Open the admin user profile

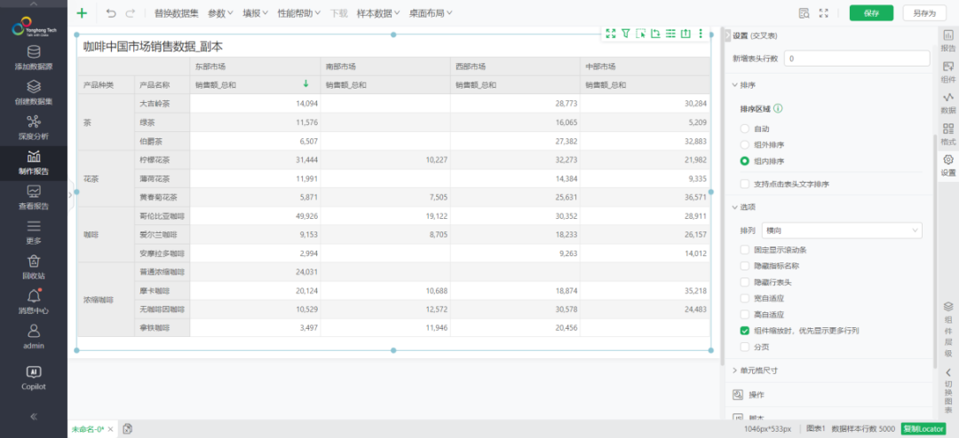point(34,337)
